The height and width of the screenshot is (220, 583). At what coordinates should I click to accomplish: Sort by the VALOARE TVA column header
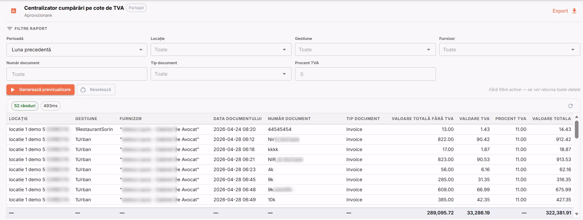pyautogui.click(x=474, y=119)
